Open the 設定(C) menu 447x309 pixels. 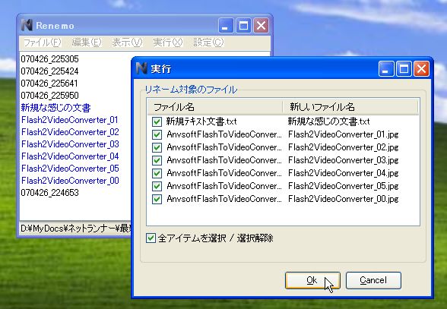[208, 43]
